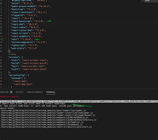The image size is (158, 140).
Task: Click the "Require stack:" terminal line
Action: tap(7, 108)
